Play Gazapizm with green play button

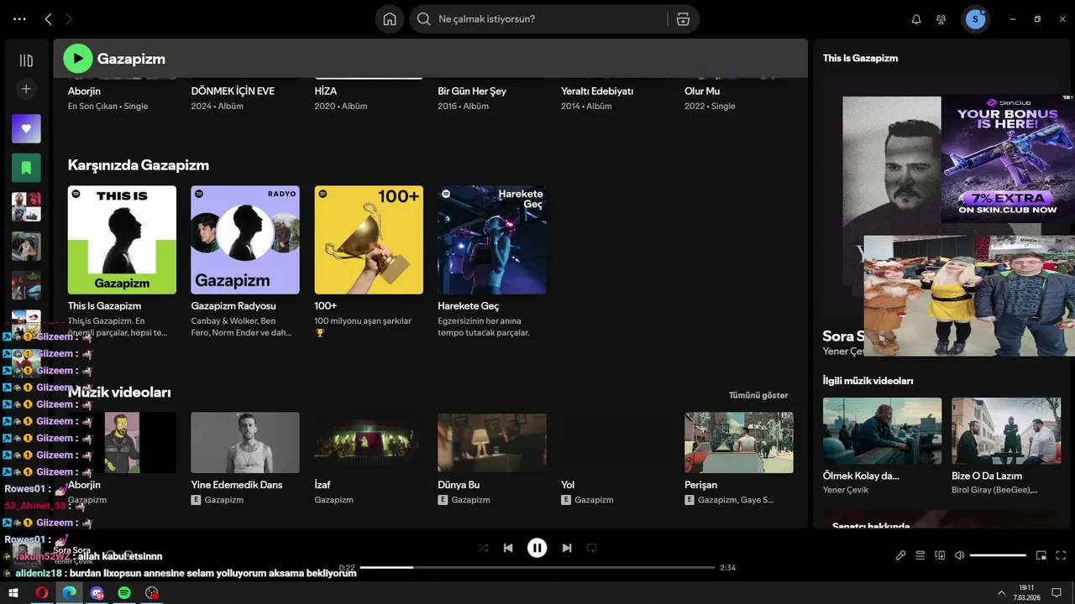coord(78,58)
